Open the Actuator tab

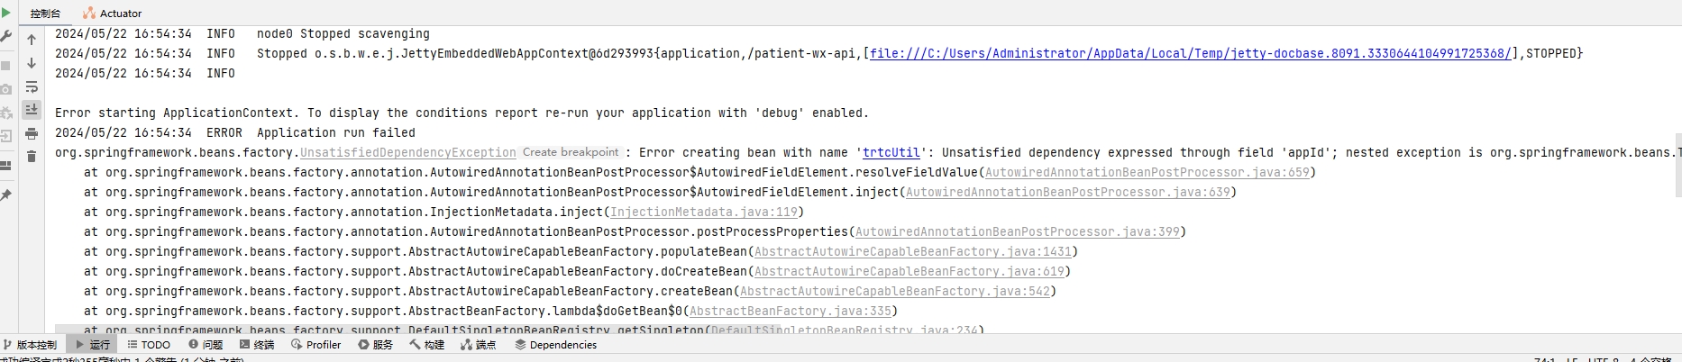[x=113, y=14]
